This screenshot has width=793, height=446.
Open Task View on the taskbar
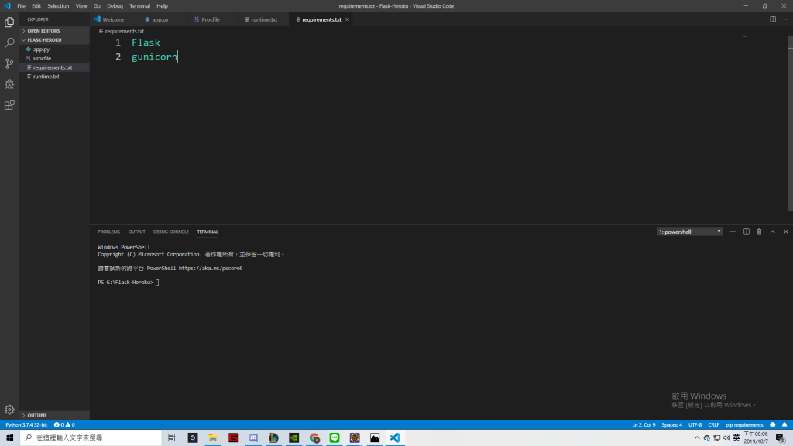171,437
